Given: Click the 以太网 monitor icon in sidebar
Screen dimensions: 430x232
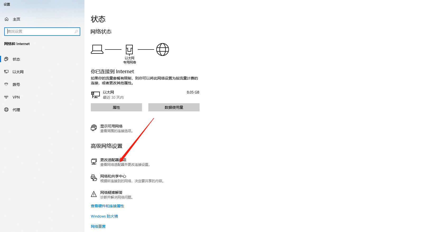Looking at the screenshot, I should point(6,72).
